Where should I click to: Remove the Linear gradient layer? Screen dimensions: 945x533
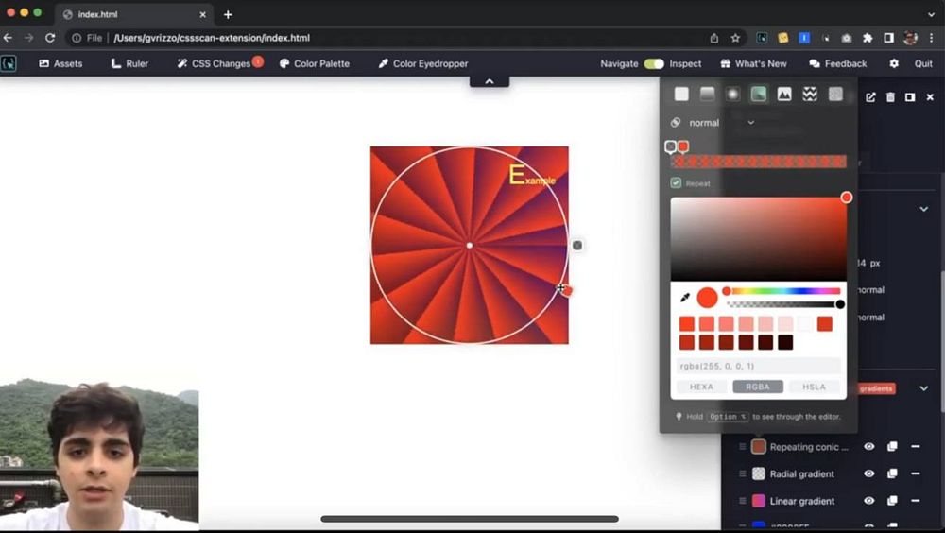(915, 501)
